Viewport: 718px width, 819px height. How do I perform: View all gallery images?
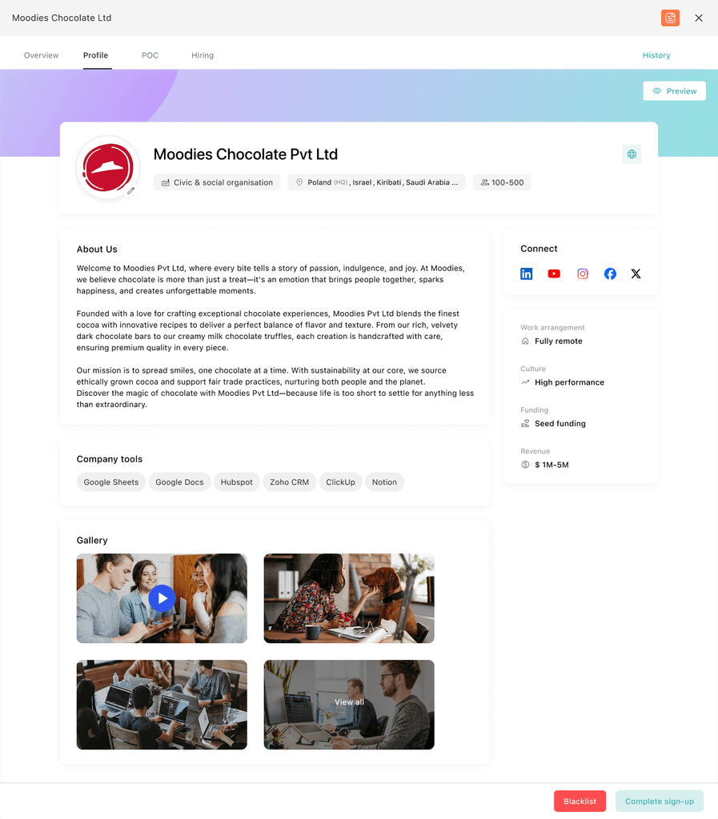point(349,704)
